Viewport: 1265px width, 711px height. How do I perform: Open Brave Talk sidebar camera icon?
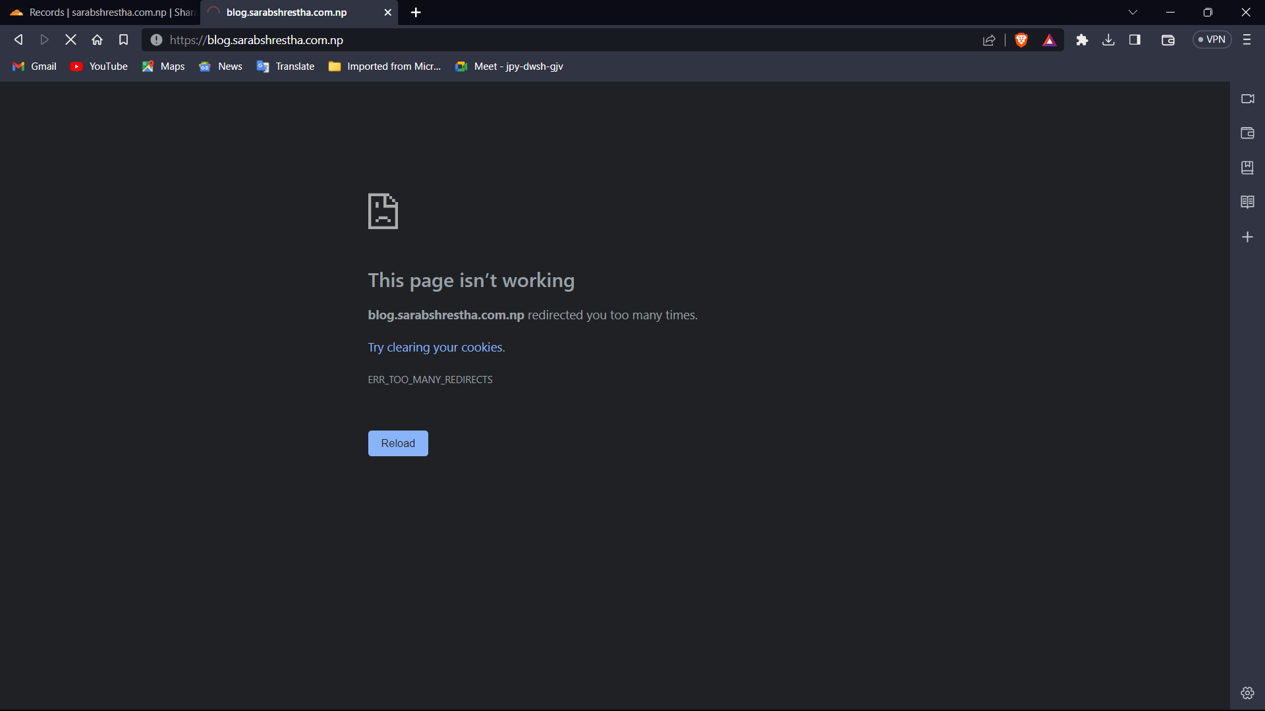(1247, 99)
